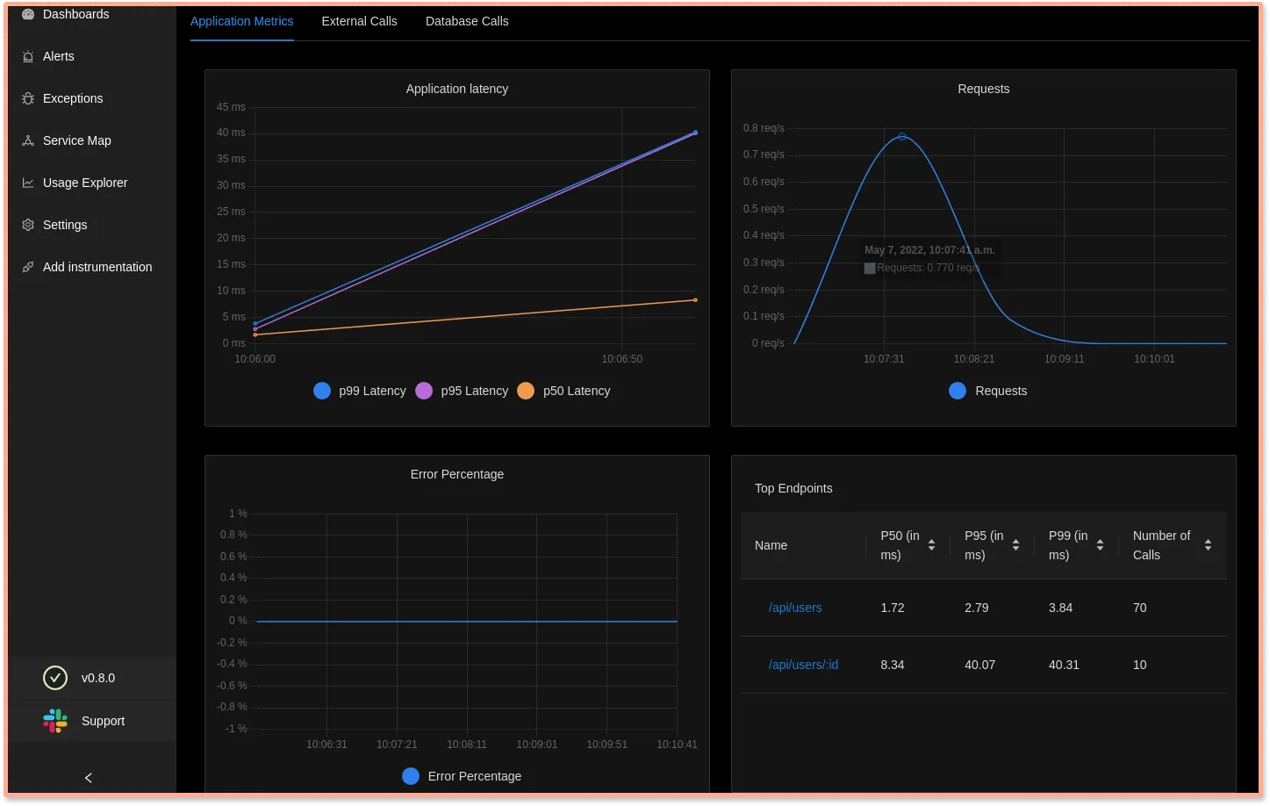Click the 1.72 P50 value cell
This screenshot has height=806, width=1270.
[x=893, y=608]
